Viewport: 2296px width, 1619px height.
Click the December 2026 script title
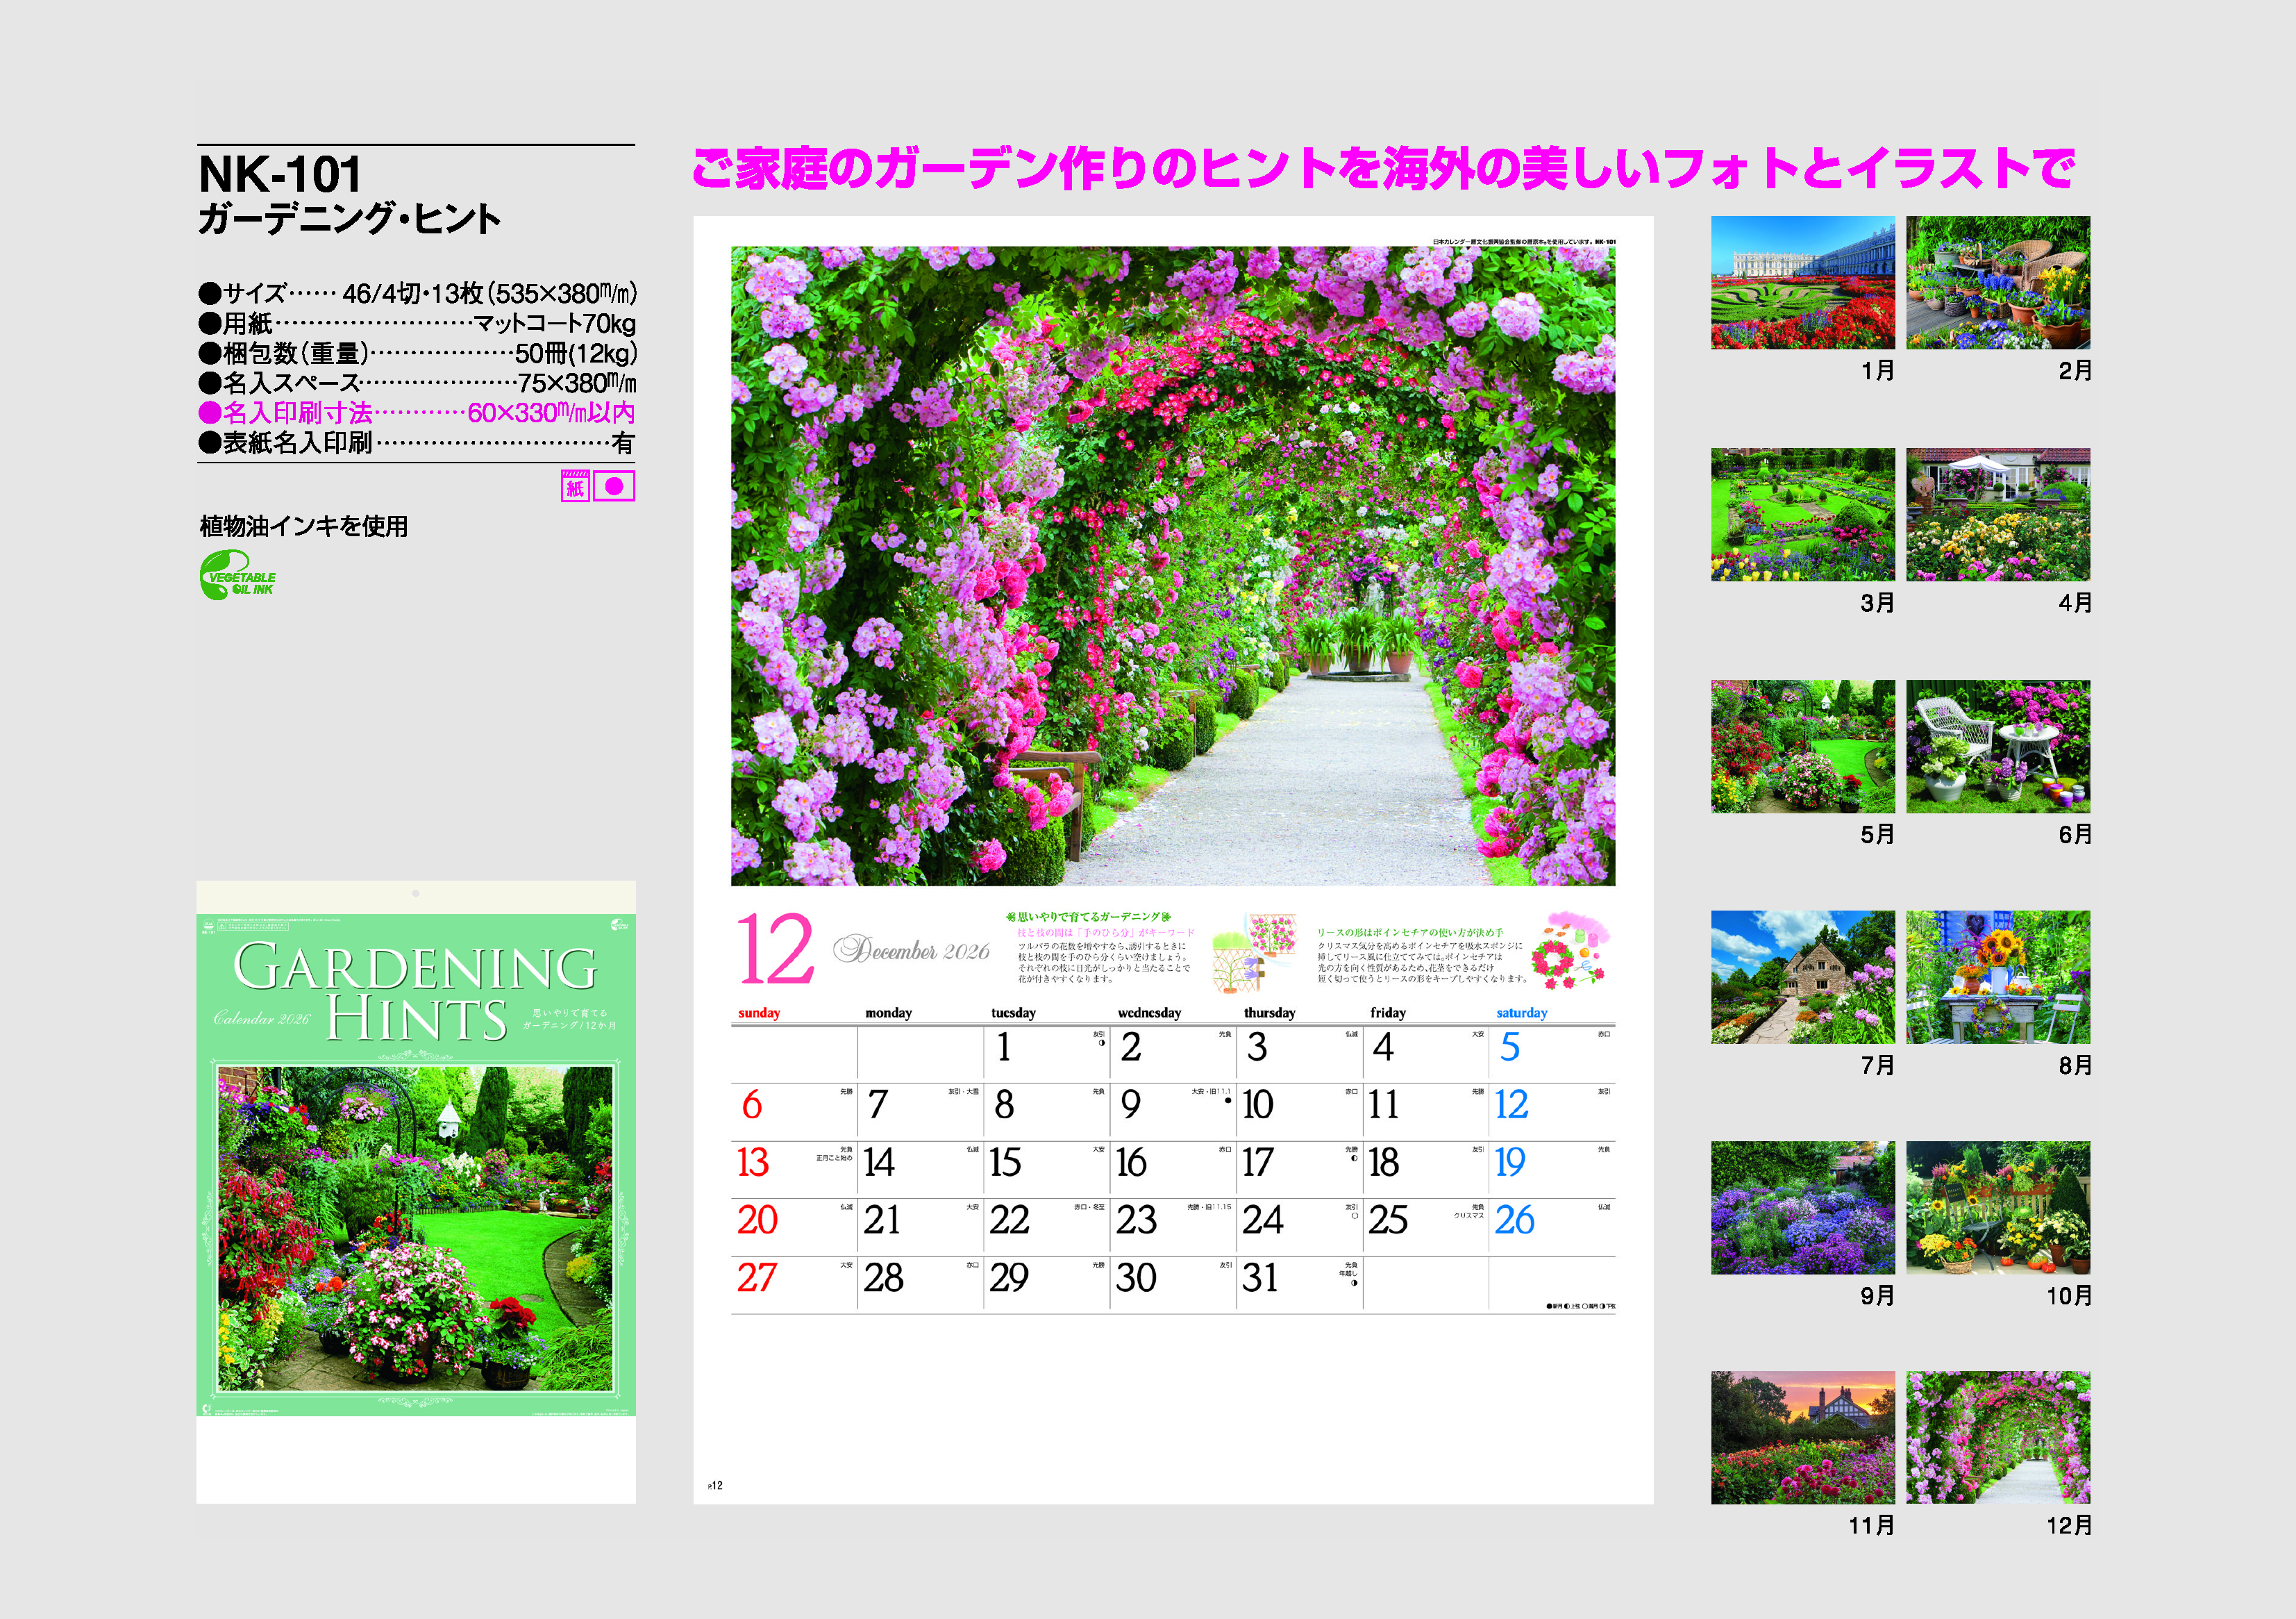[x=912, y=949]
